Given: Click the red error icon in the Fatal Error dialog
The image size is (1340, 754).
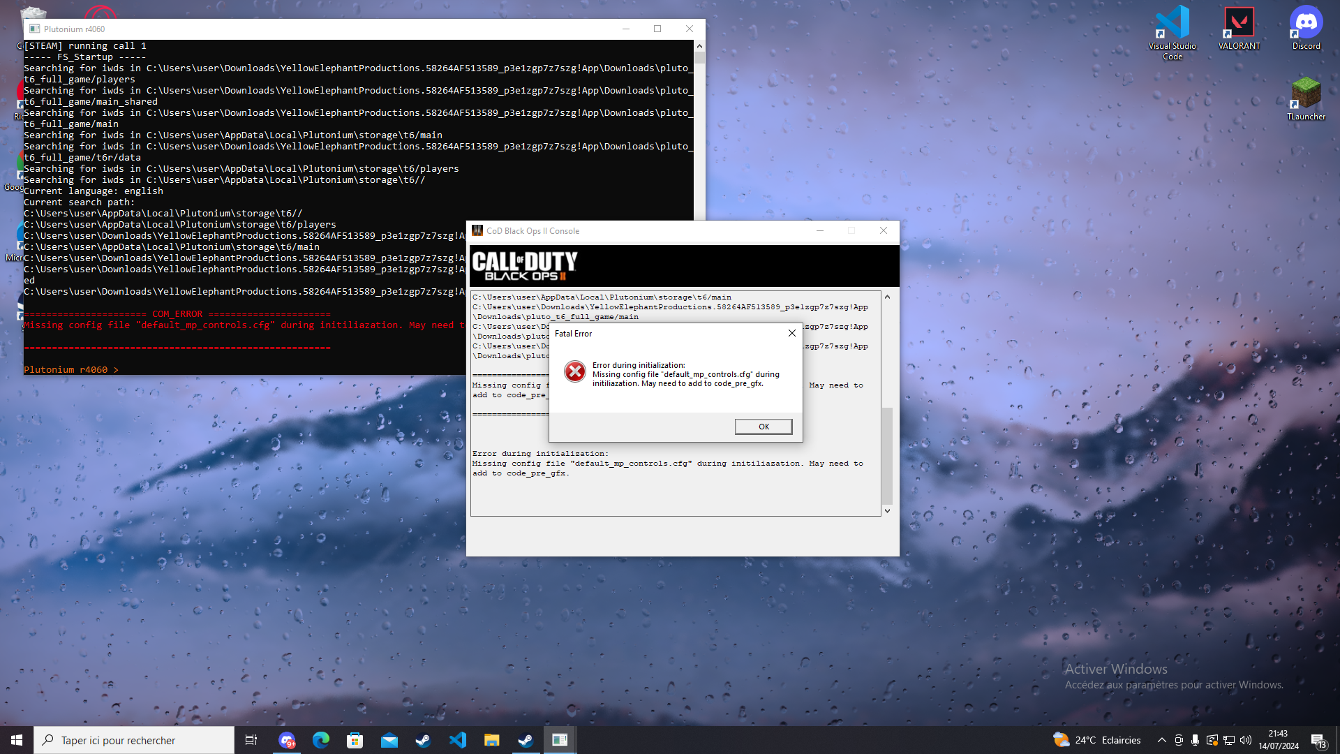Looking at the screenshot, I should pyautogui.click(x=574, y=371).
